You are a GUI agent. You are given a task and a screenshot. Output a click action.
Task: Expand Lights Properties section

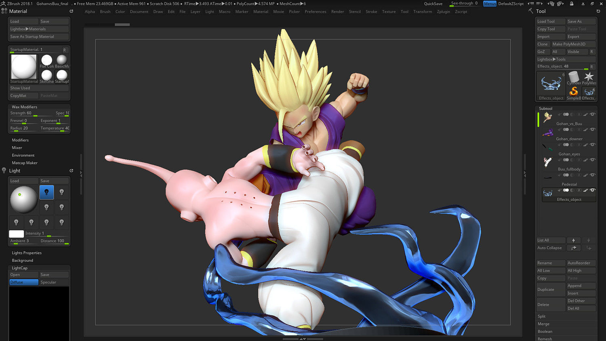tap(27, 253)
